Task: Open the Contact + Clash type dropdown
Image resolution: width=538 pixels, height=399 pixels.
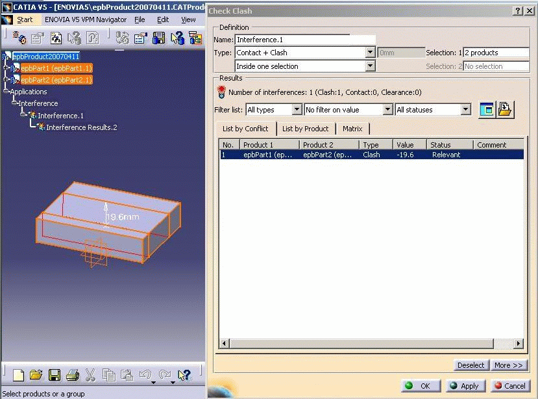Action: pyautogui.click(x=370, y=53)
